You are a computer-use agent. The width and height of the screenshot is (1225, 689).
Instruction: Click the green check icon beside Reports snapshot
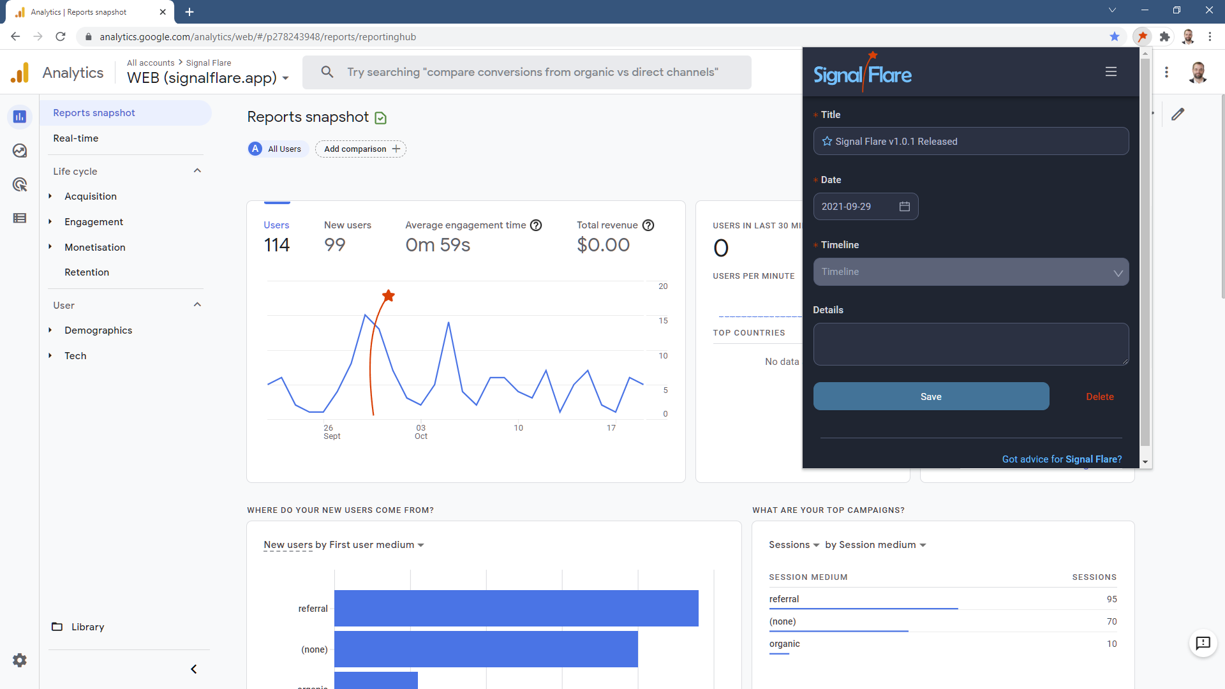[x=381, y=118]
